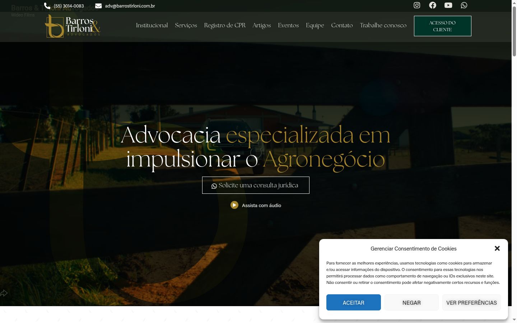Viewport: 517px width, 323px height.
Task: Open the Artigos menu item
Action: 262,25
